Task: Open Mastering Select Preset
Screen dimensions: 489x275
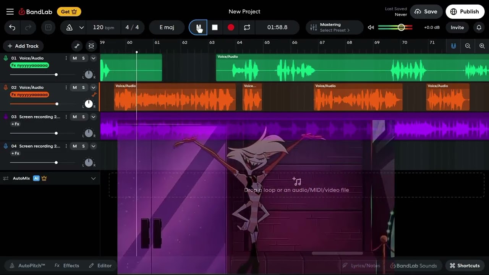Action: 335,27
